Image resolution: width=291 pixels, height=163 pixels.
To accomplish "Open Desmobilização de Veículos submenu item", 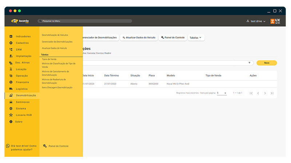I will [55, 35].
